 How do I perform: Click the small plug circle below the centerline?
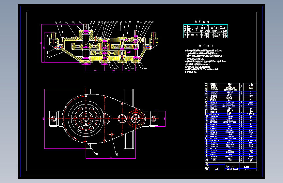(x=111, y=134)
